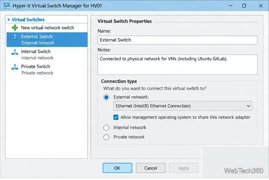Click the OK button
This screenshot has width=269, height=180.
point(117,168)
